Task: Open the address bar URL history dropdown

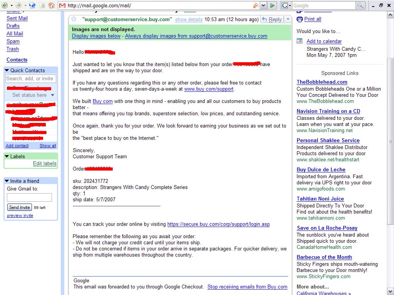Action: tap(263, 5)
